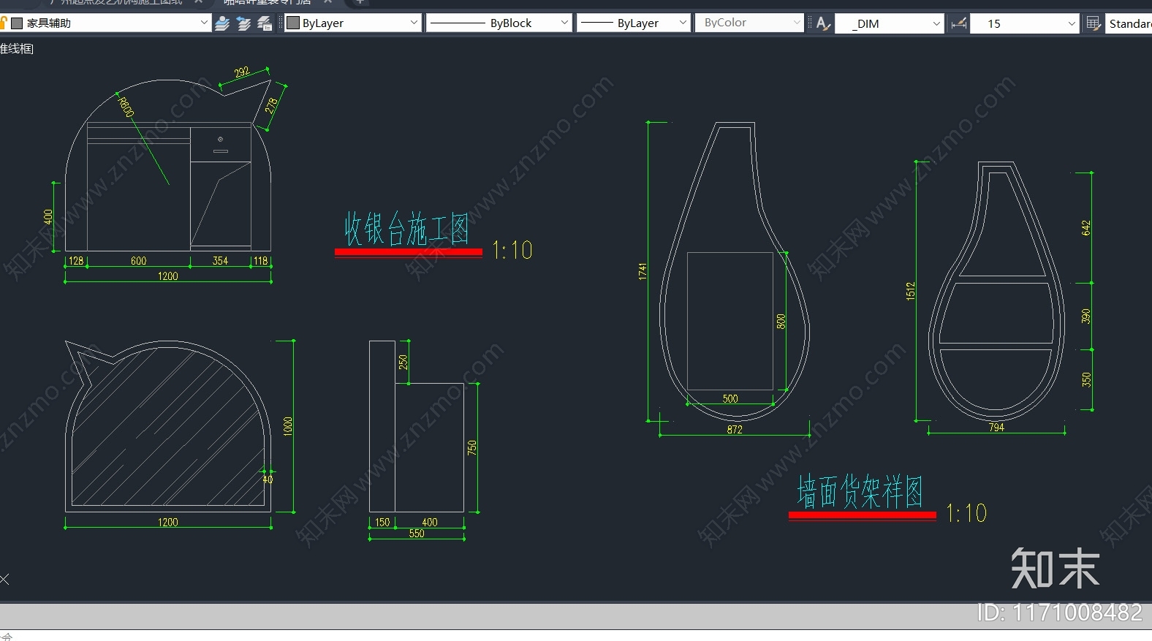Click the red underline bar beneath 收银台施工图
This screenshot has width=1152, height=641.
pos(409,252)
